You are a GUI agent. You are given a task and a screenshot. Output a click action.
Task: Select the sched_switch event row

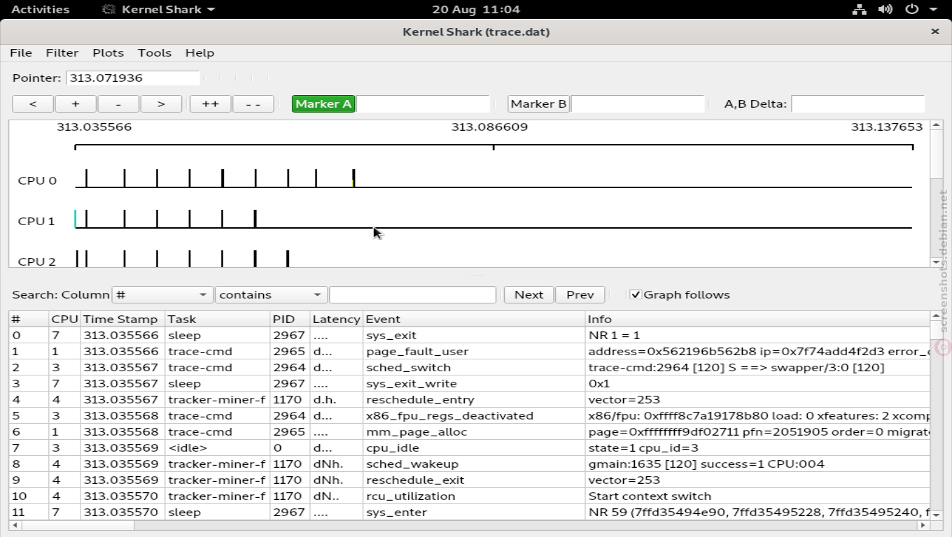pos(469,368)
